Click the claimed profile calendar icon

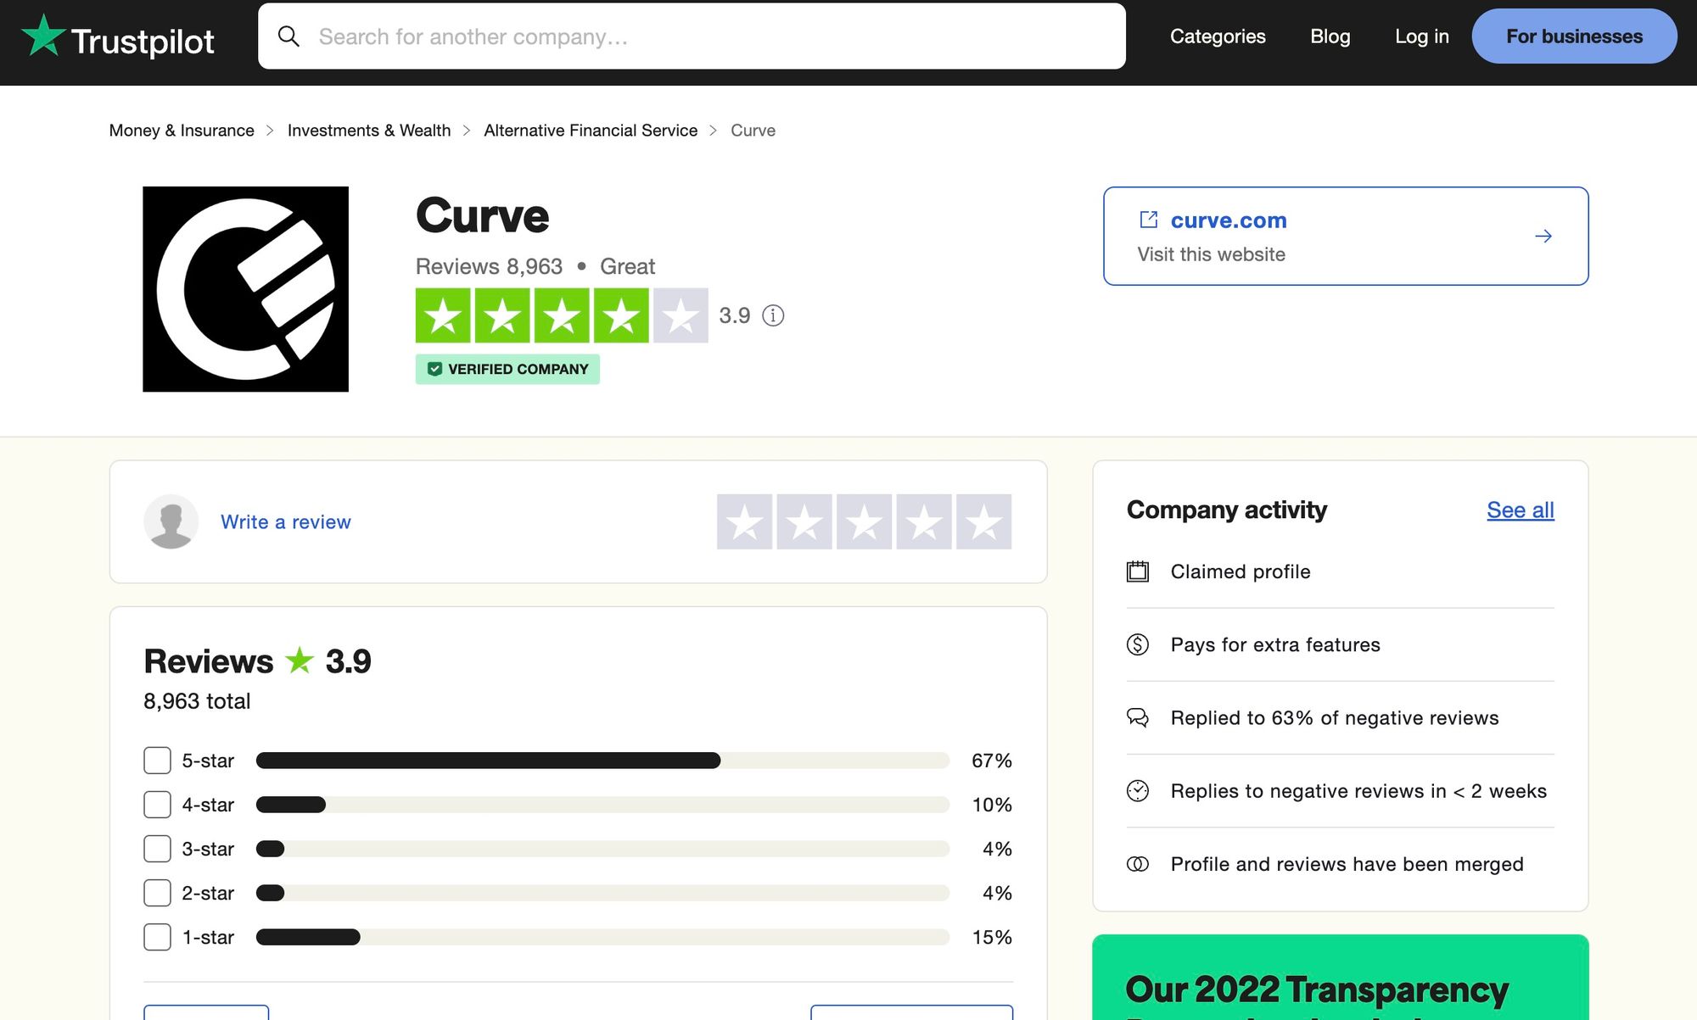pyautogui.click(x=1137, y=571)
